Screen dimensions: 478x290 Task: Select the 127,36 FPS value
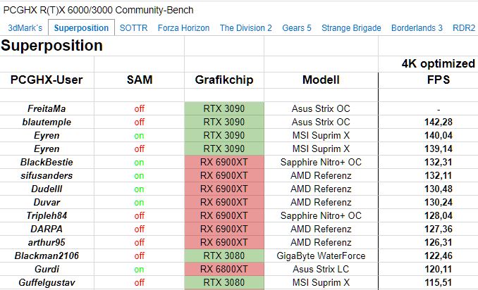(439, 229)
